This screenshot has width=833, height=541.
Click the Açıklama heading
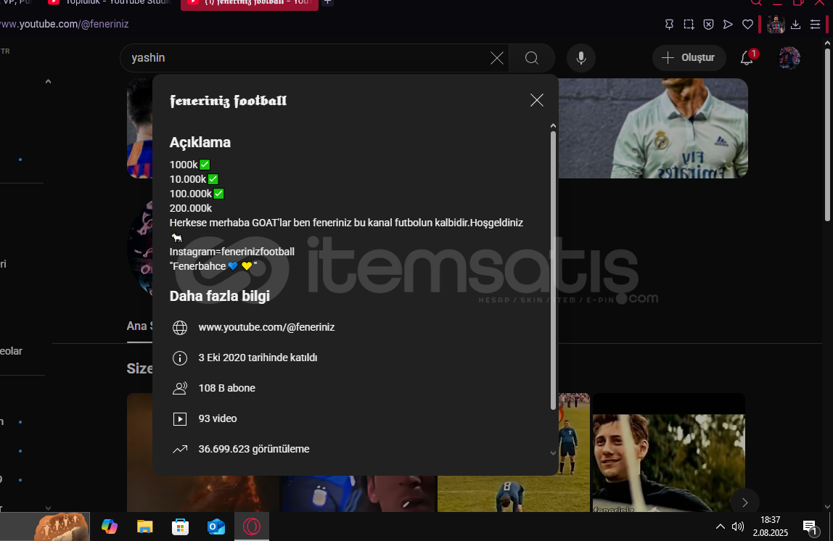pyautogui.click(x=200, y=142)
